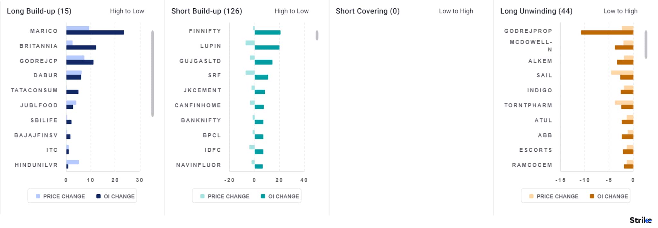Hide PRICE CHANGE series in Short Build-up chart
The height and width of the screenshot is (228, 658).
click(x=225, y=196)
